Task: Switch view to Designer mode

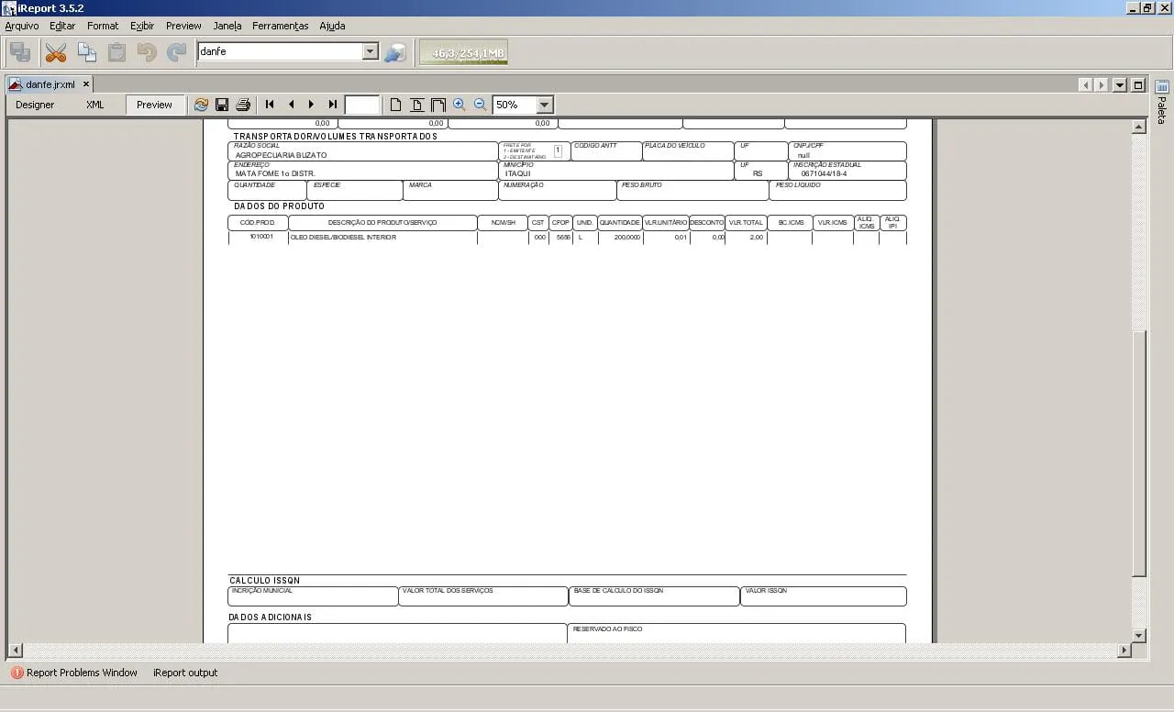Action: (35, 105)
